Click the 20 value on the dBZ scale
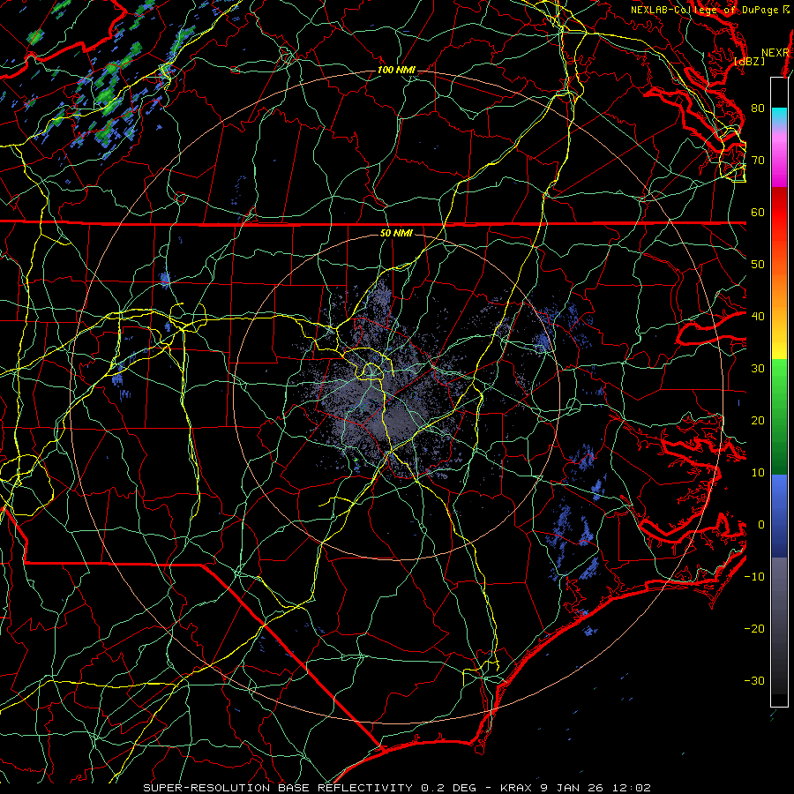Image resolution: width=794 pixels, height=794 pixels. coord(758,421)
